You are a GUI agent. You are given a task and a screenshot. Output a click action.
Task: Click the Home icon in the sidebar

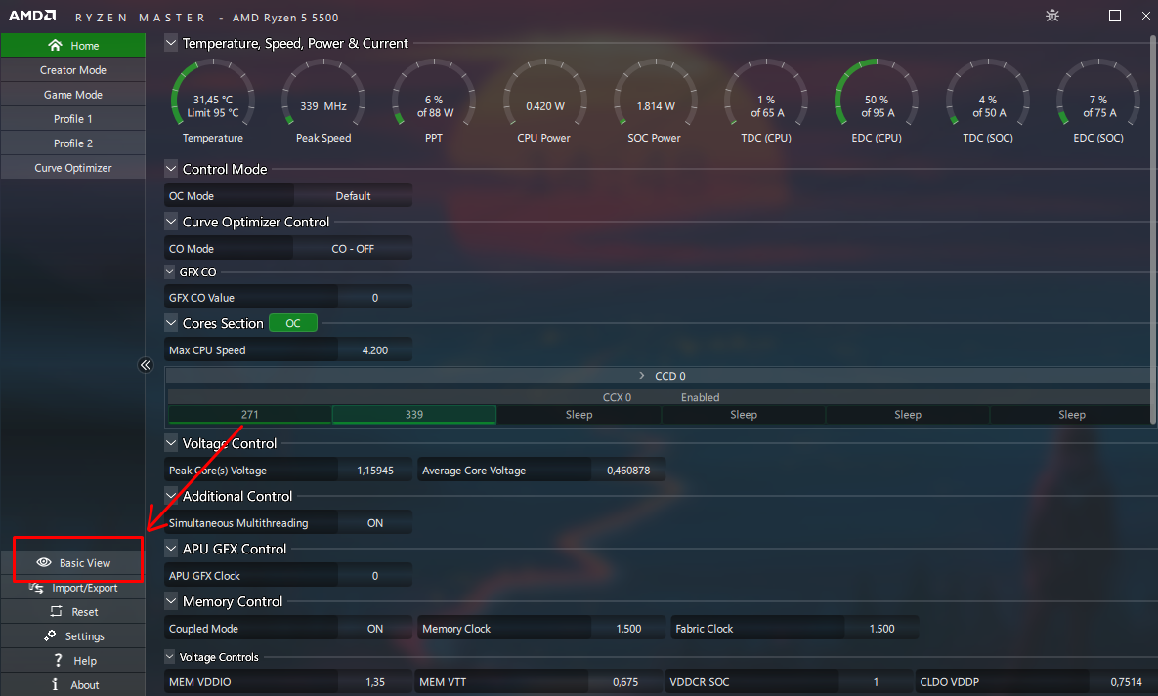55,45
